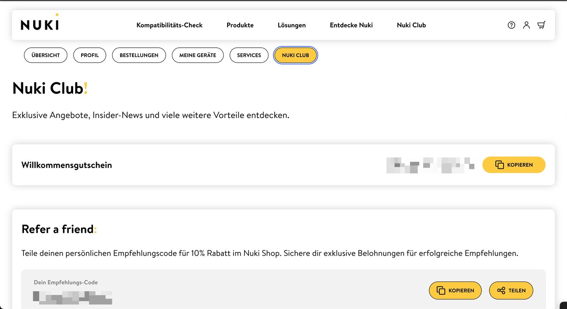The height and width of the screenshot is (309, 567).
Task: Select the yellow Nuki Club pill tab
Action: 295,55
